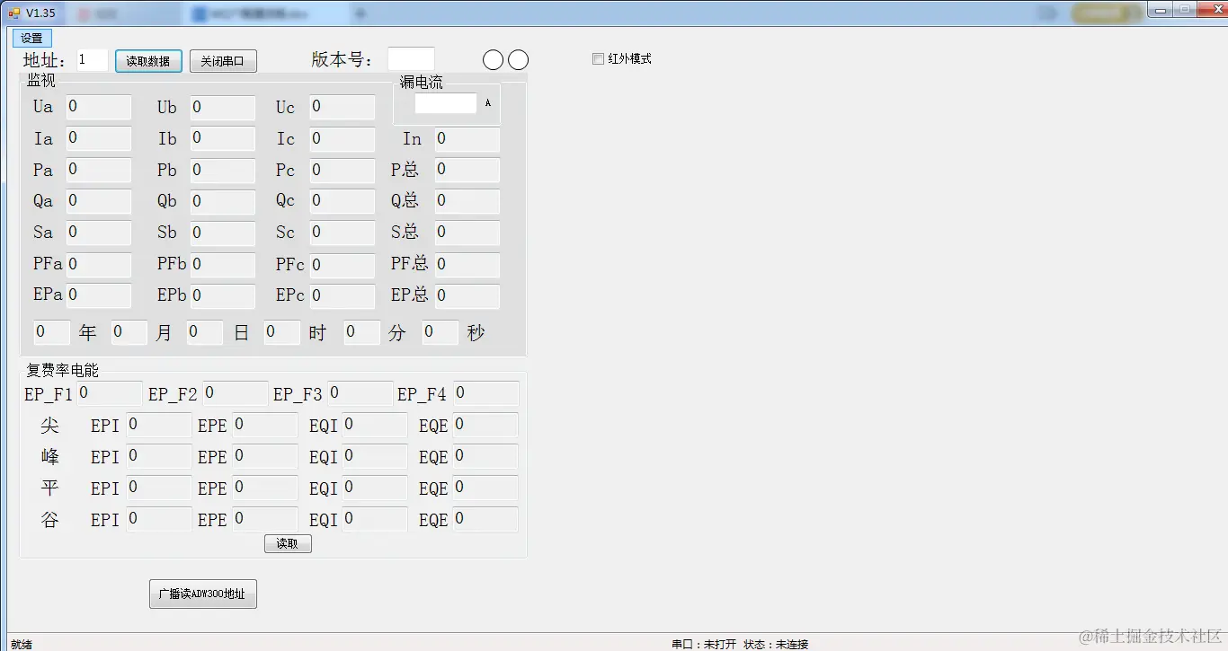Click the EPE field in the 谷 row
1228x651 pixels.
(x=265, y=519)
